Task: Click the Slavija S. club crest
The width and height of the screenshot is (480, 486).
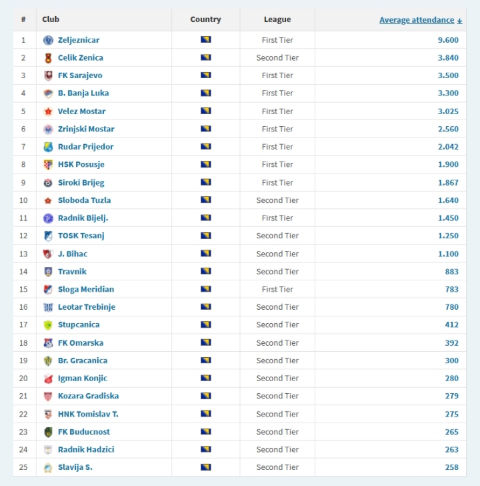Action: (x=48, y=467)
